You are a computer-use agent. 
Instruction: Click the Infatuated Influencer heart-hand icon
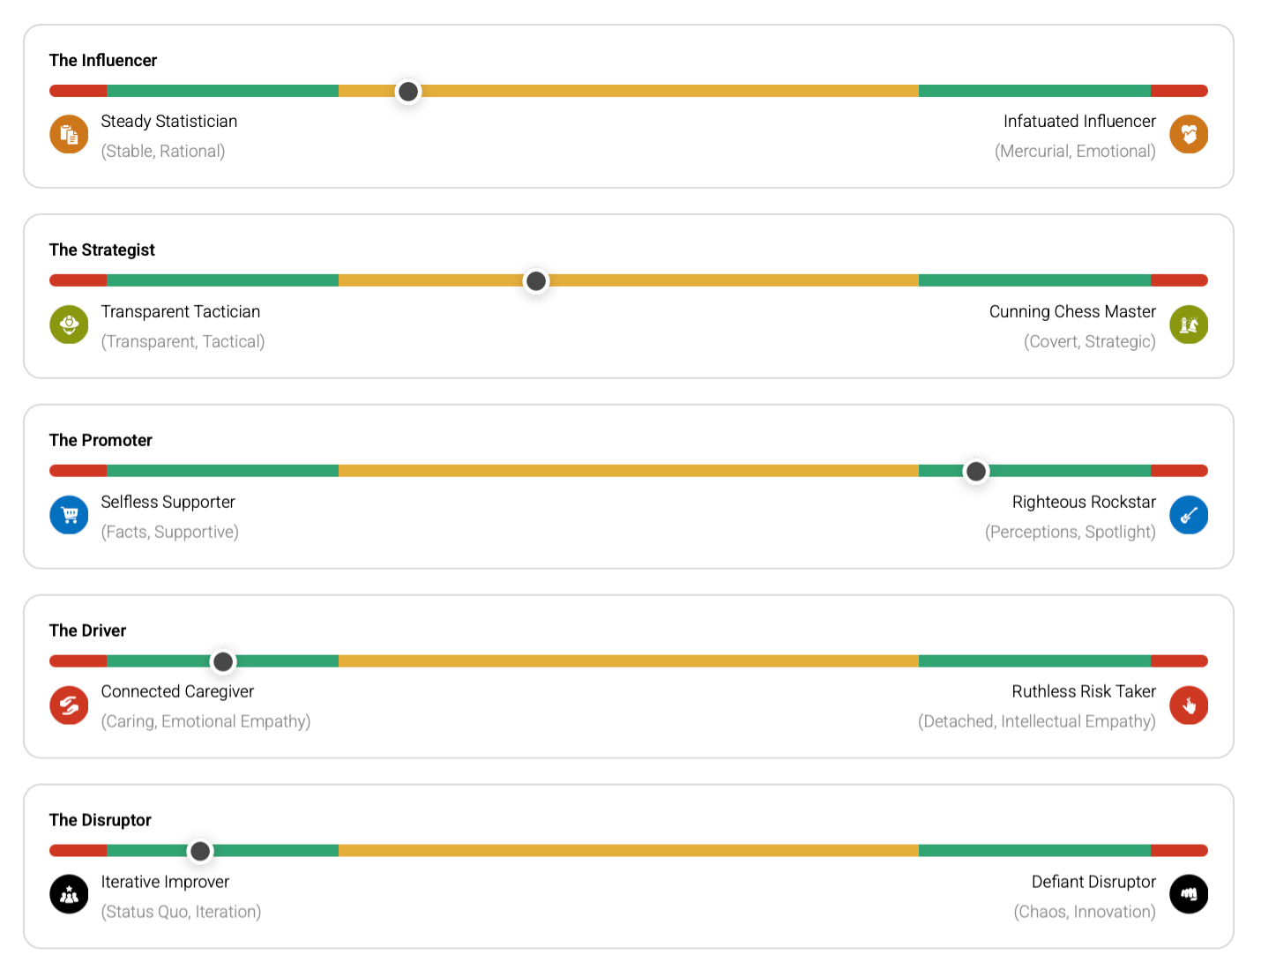pos(1189,134)
